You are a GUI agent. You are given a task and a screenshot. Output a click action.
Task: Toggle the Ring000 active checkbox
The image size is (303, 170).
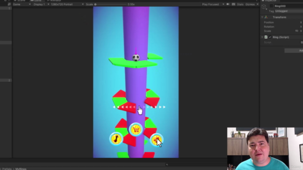[x=271, y=6]
